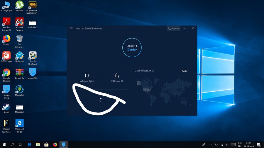264x148 pixels.
Task: Click the Hotspot Shield taskbar button
Action: [63, 144]
